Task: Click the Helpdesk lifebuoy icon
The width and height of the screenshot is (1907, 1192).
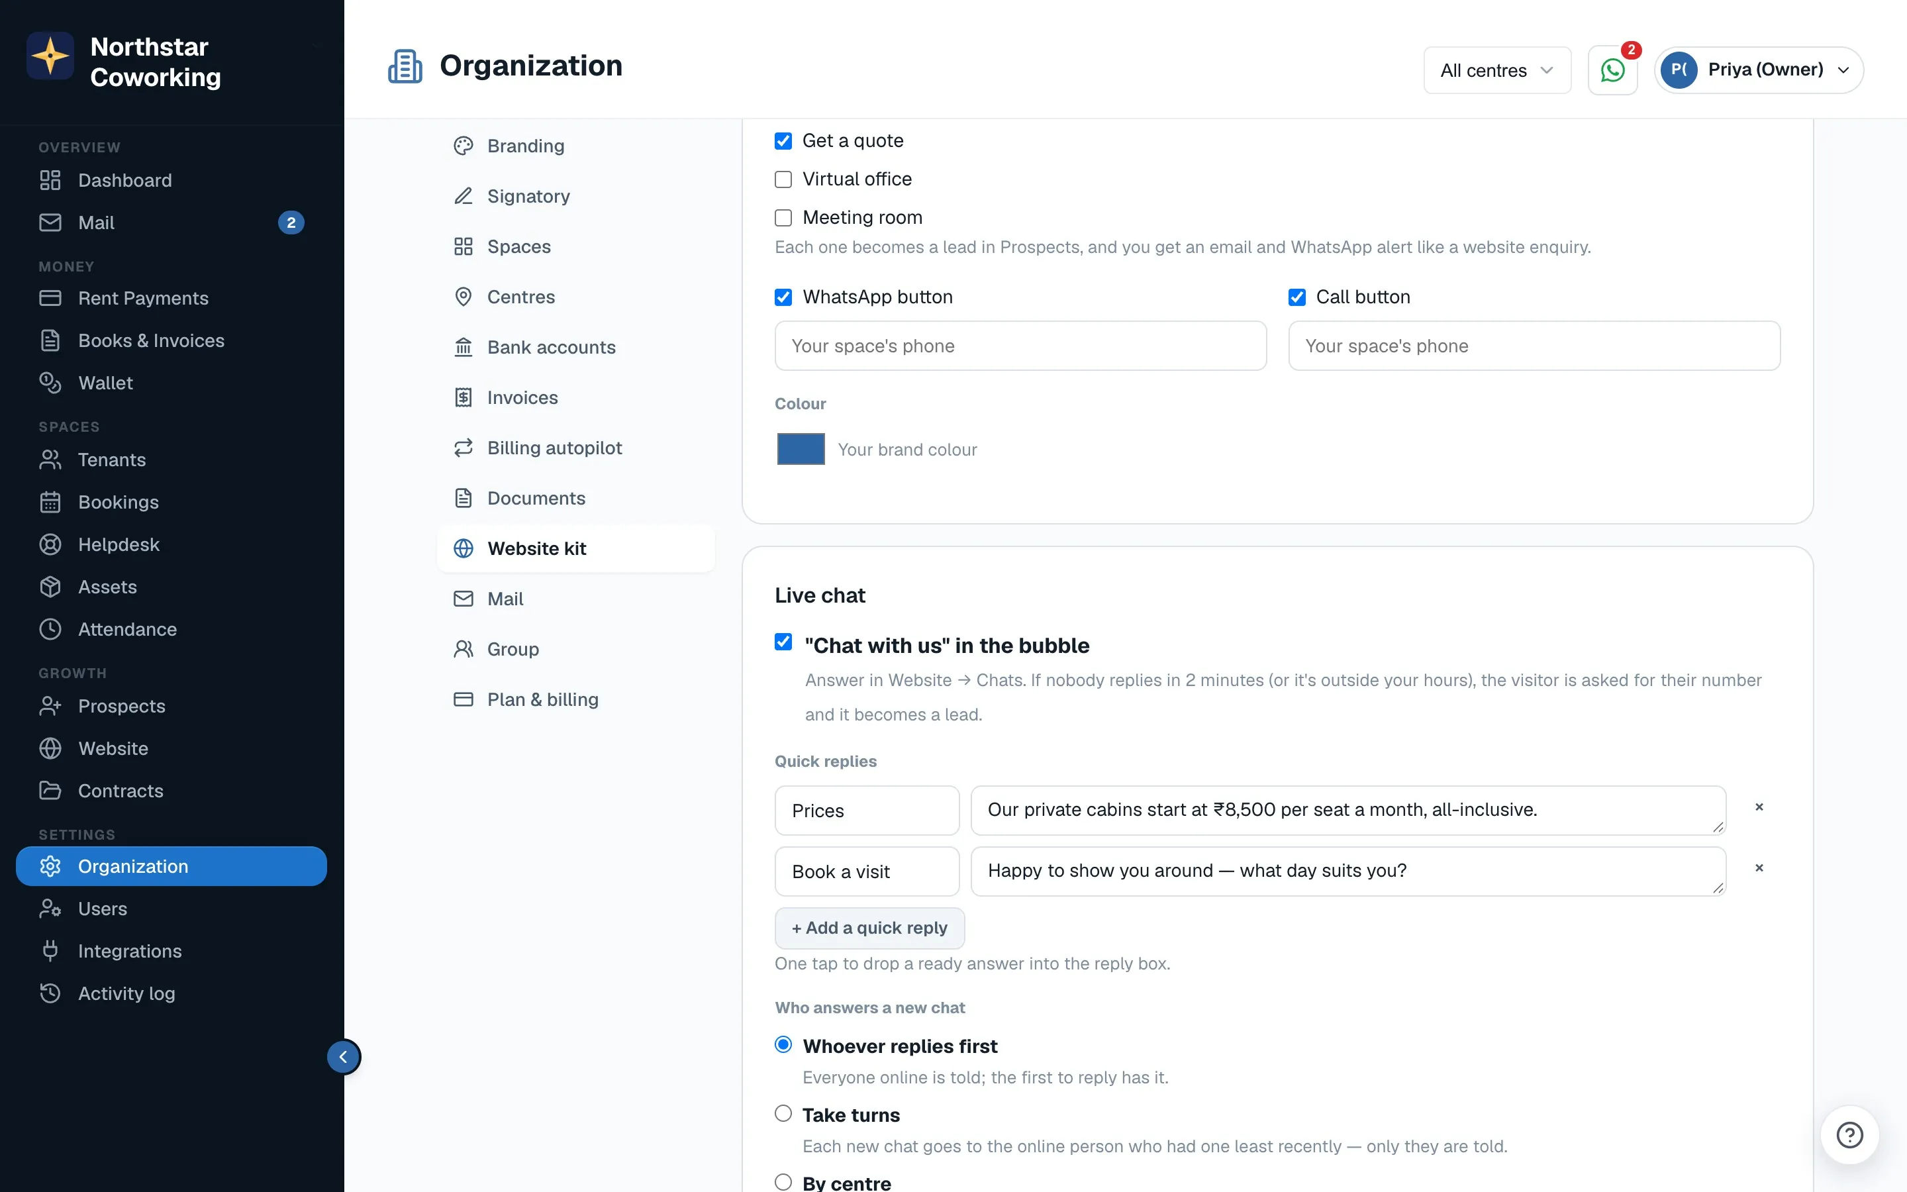Action: click(50, 545)
